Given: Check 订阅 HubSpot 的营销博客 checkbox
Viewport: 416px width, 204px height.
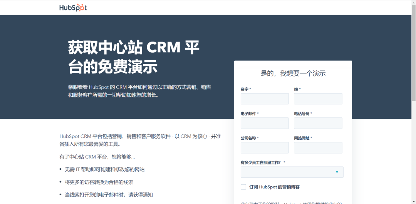Looking at the screenshot, I should [243, 187].
